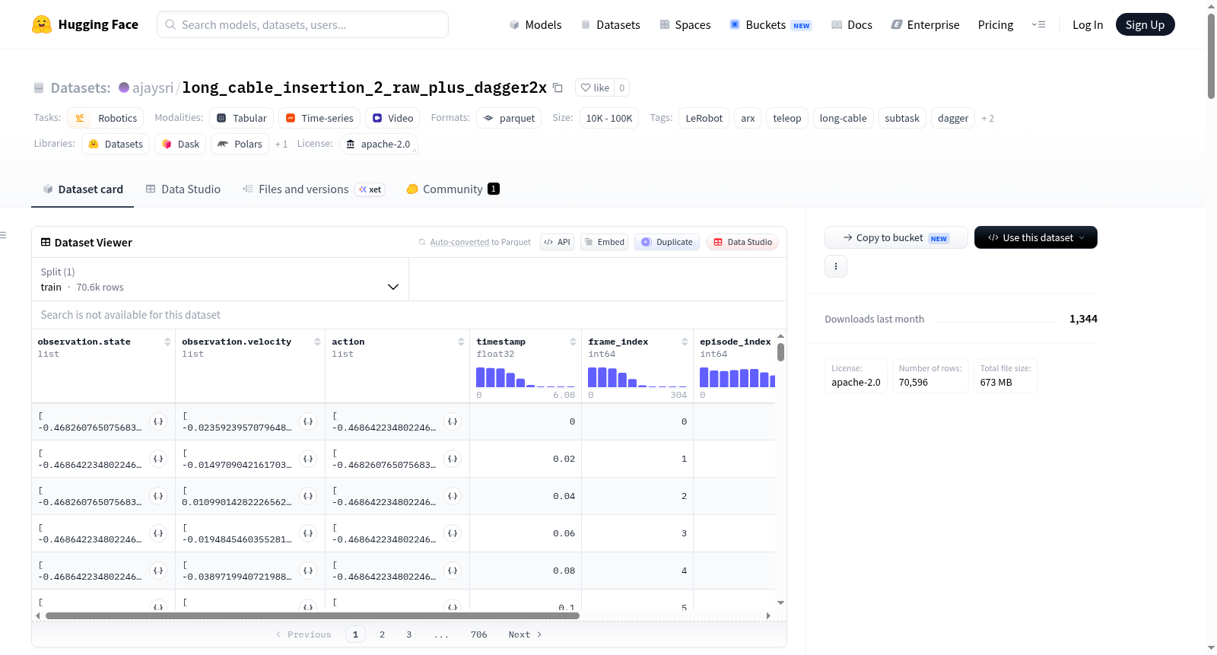
Task: Copy dataset name with the copy icon
Action: click(558, 87)
